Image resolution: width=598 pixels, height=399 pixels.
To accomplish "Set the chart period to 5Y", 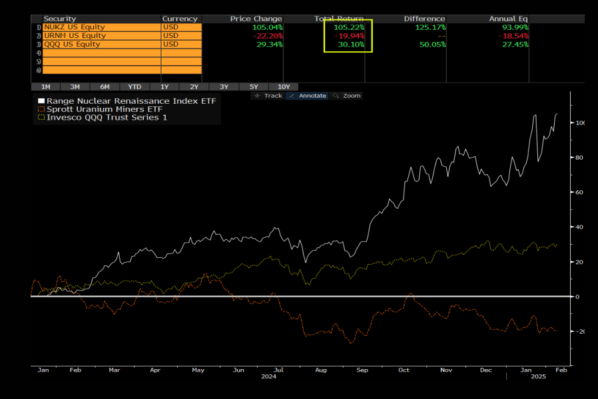I will 254,86.
